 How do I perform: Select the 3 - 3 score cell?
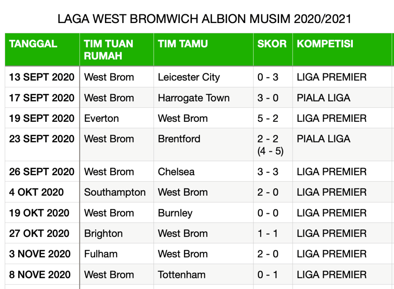point(268,172)
